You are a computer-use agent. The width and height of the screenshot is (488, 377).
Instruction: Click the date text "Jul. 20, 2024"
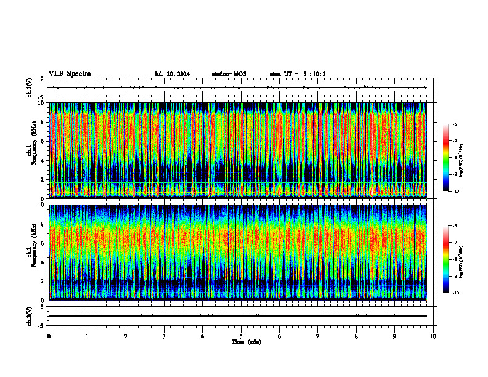tap(172, 74)
